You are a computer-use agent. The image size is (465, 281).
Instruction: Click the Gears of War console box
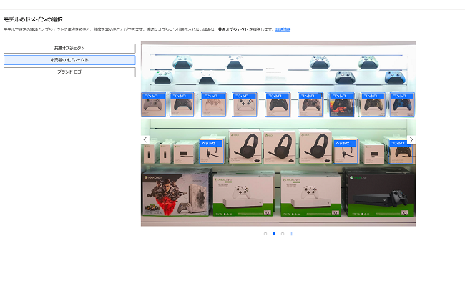click(176, 192)
